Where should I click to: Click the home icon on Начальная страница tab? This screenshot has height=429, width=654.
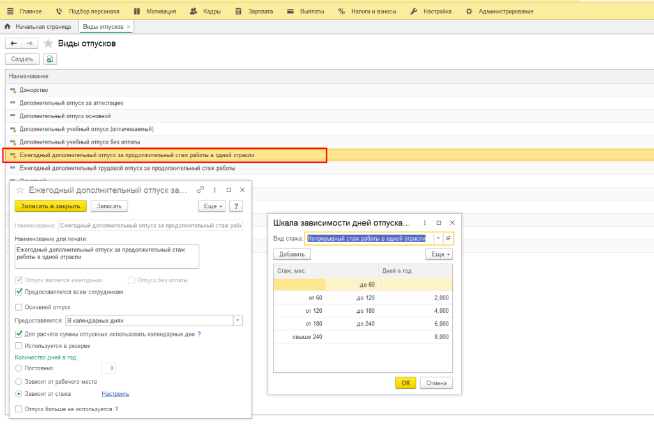(x=8, y=27)
